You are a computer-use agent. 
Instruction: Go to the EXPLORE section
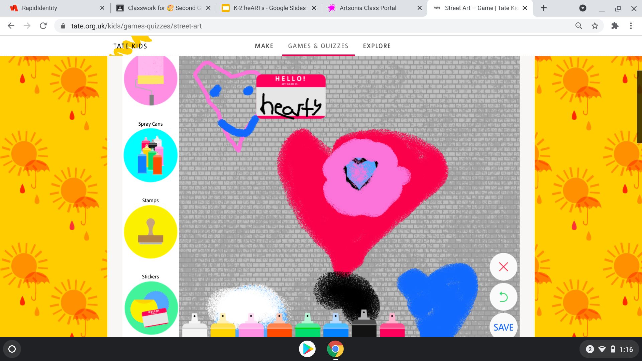pyautogui.click(x=377, y=46)
